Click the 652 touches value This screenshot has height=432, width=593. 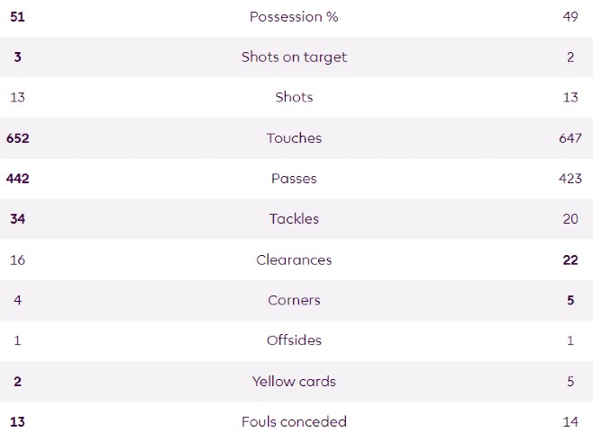[x=17, y=138]
